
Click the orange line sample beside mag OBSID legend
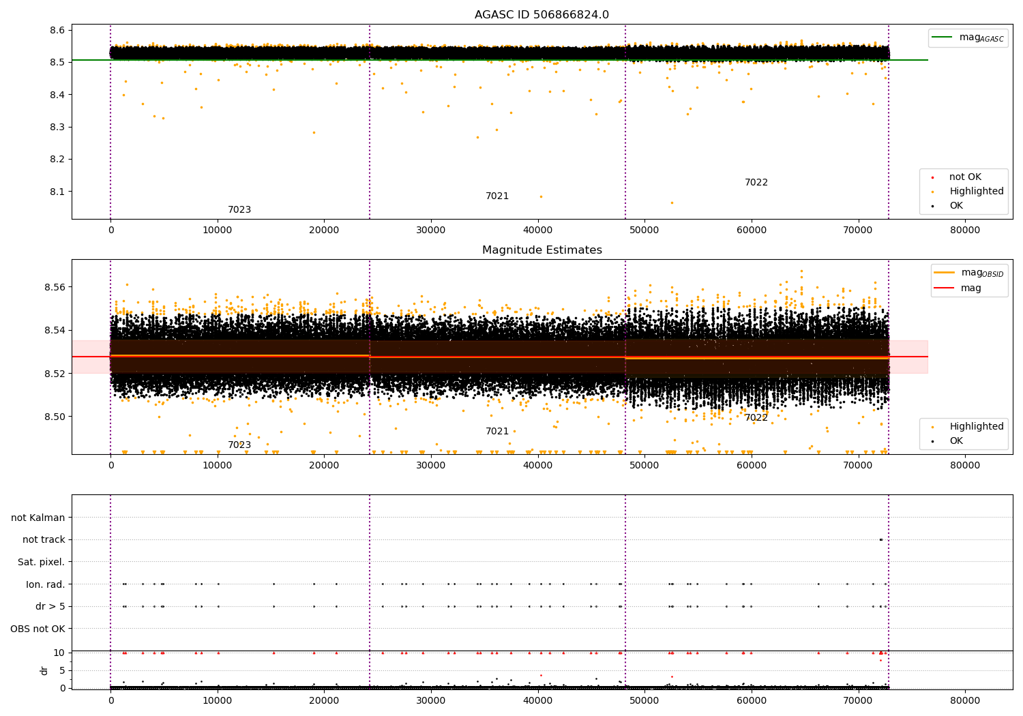pyautogui.click(x=945, y=273)
